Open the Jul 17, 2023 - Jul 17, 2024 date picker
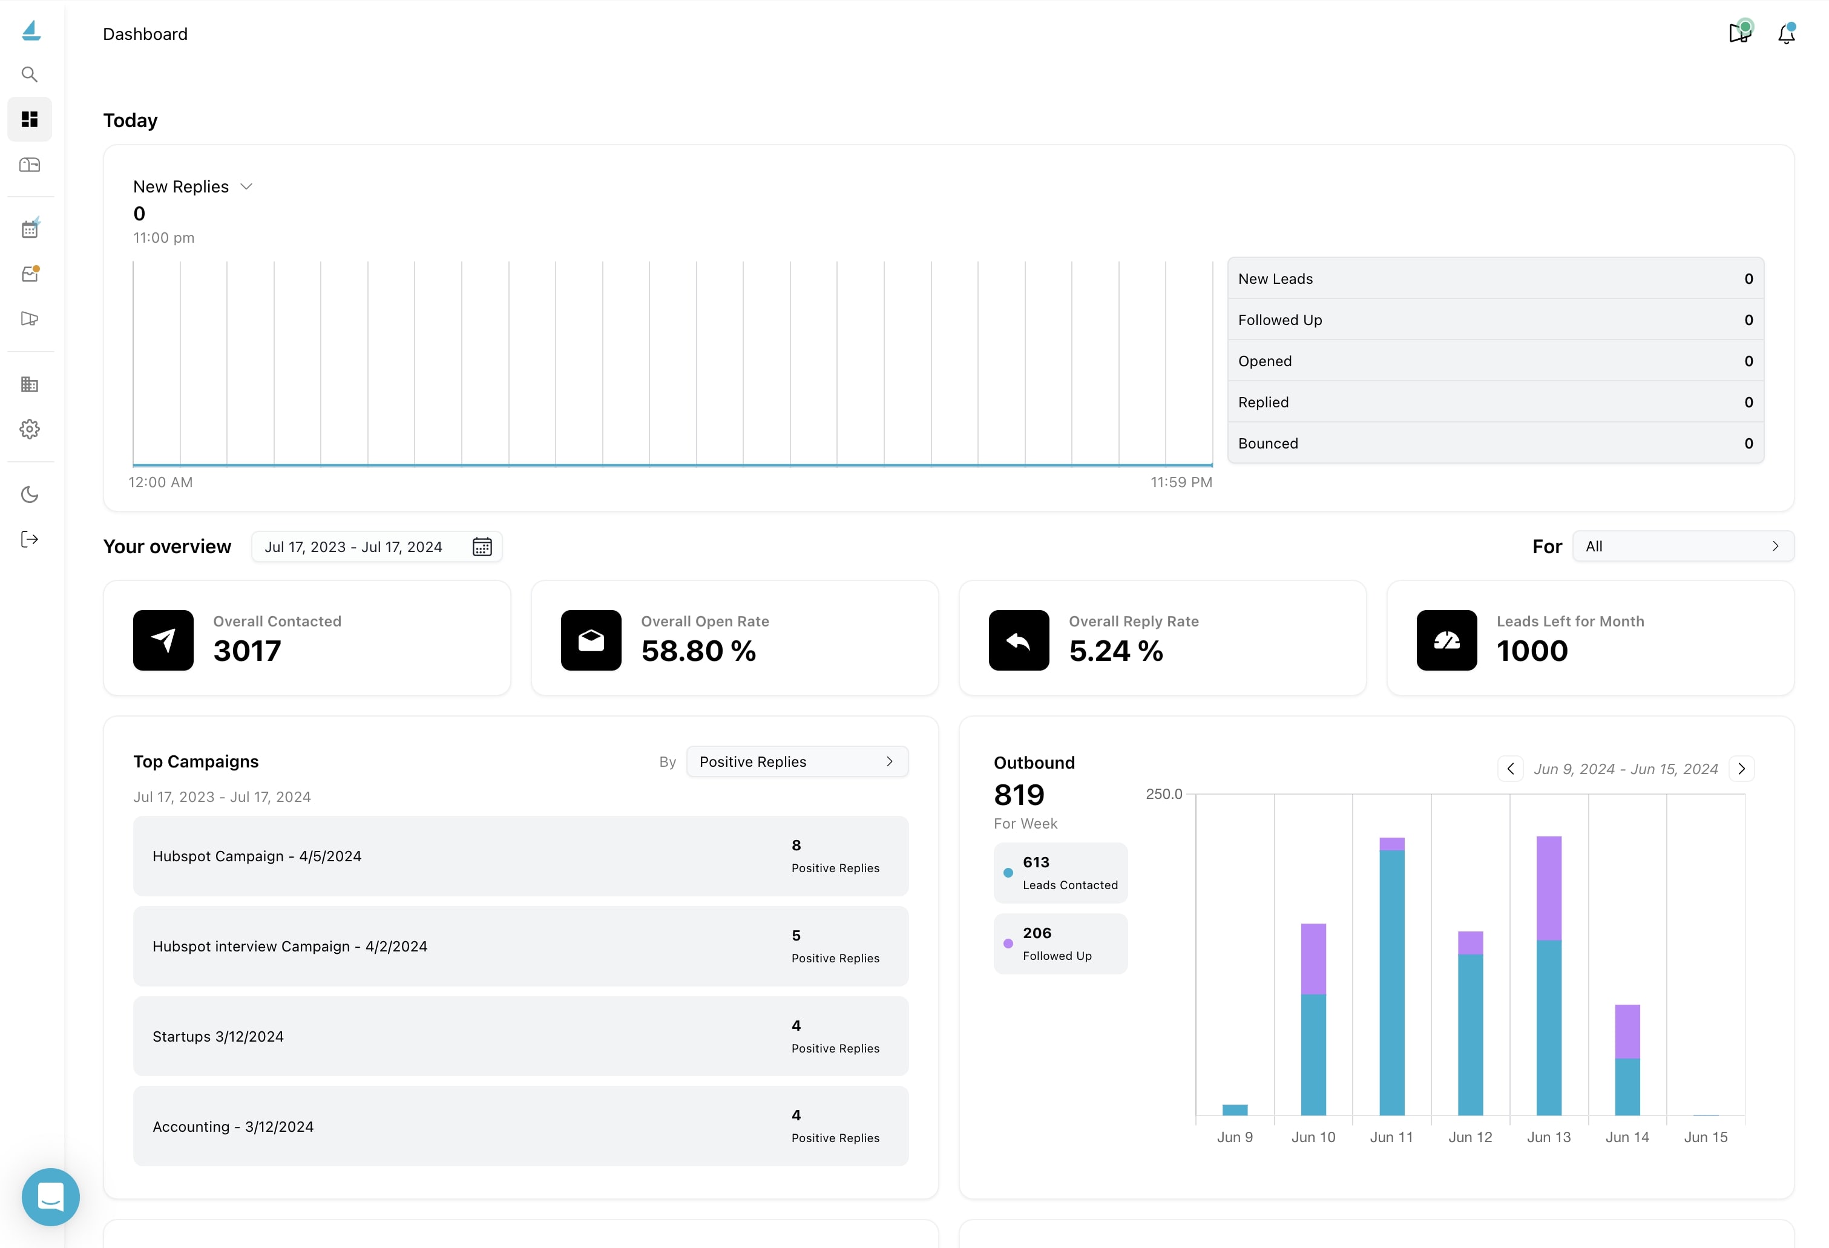Image resolution: width=1829 pixels, height=1248 pixels. (376, 547)
